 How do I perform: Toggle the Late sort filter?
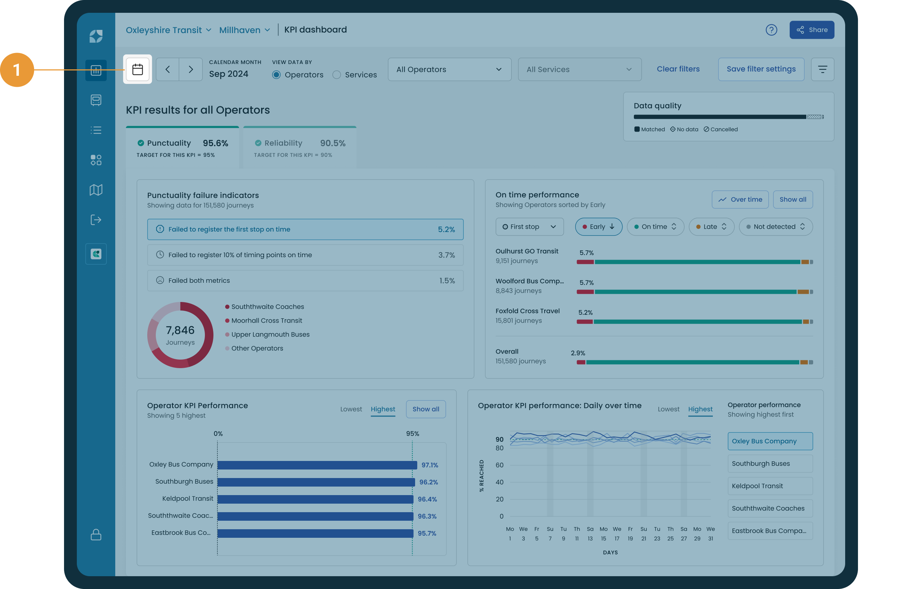click(x=711, y=227)
